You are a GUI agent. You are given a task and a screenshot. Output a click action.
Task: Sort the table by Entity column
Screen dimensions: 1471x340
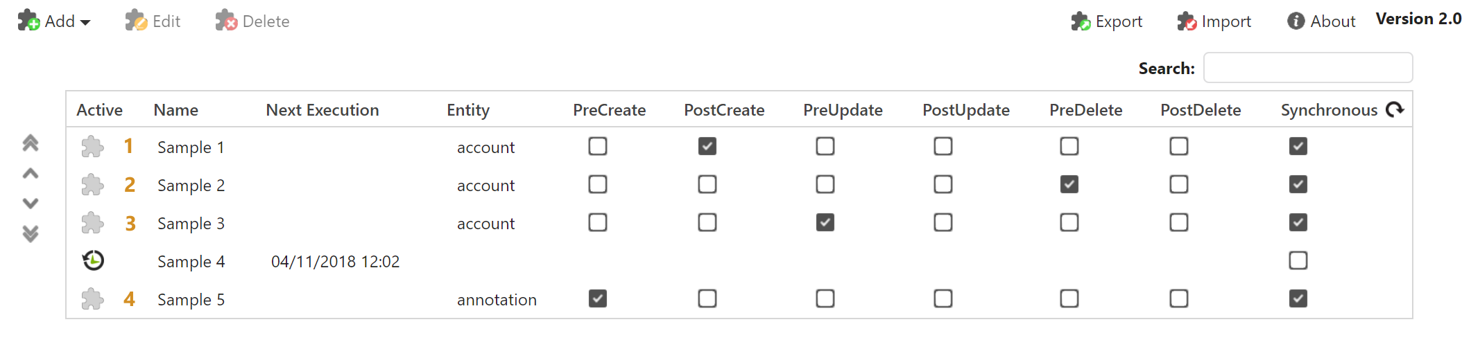pos(468,110)
